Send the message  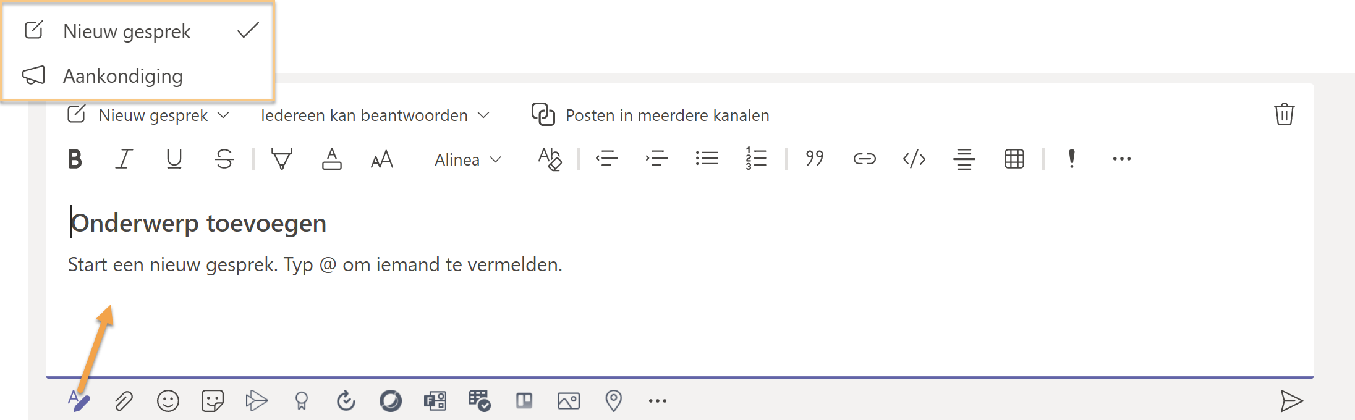pos(1291,401)
